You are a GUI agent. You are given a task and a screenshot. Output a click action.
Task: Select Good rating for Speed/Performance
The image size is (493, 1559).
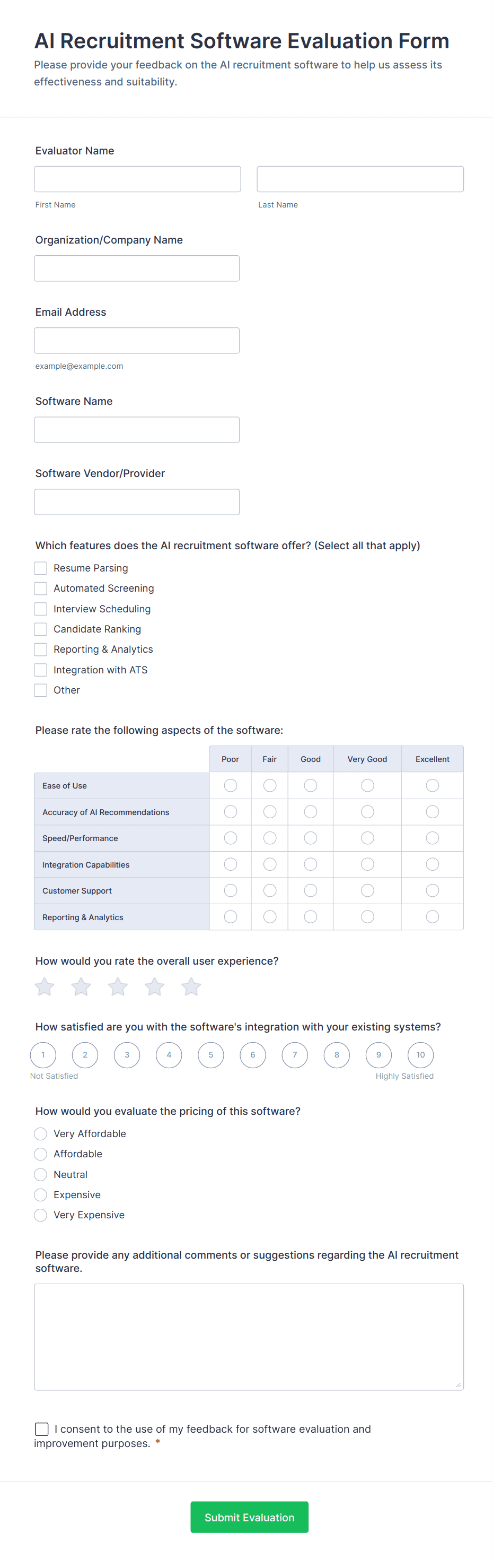click(310, 837)
